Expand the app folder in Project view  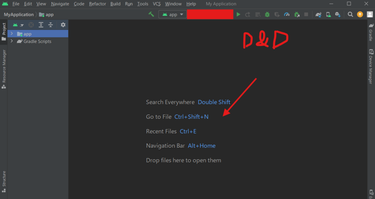12,34
